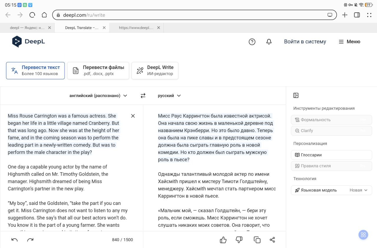Switch to the DeepL Write tab
377x248 pixels.
coord(155,70)
